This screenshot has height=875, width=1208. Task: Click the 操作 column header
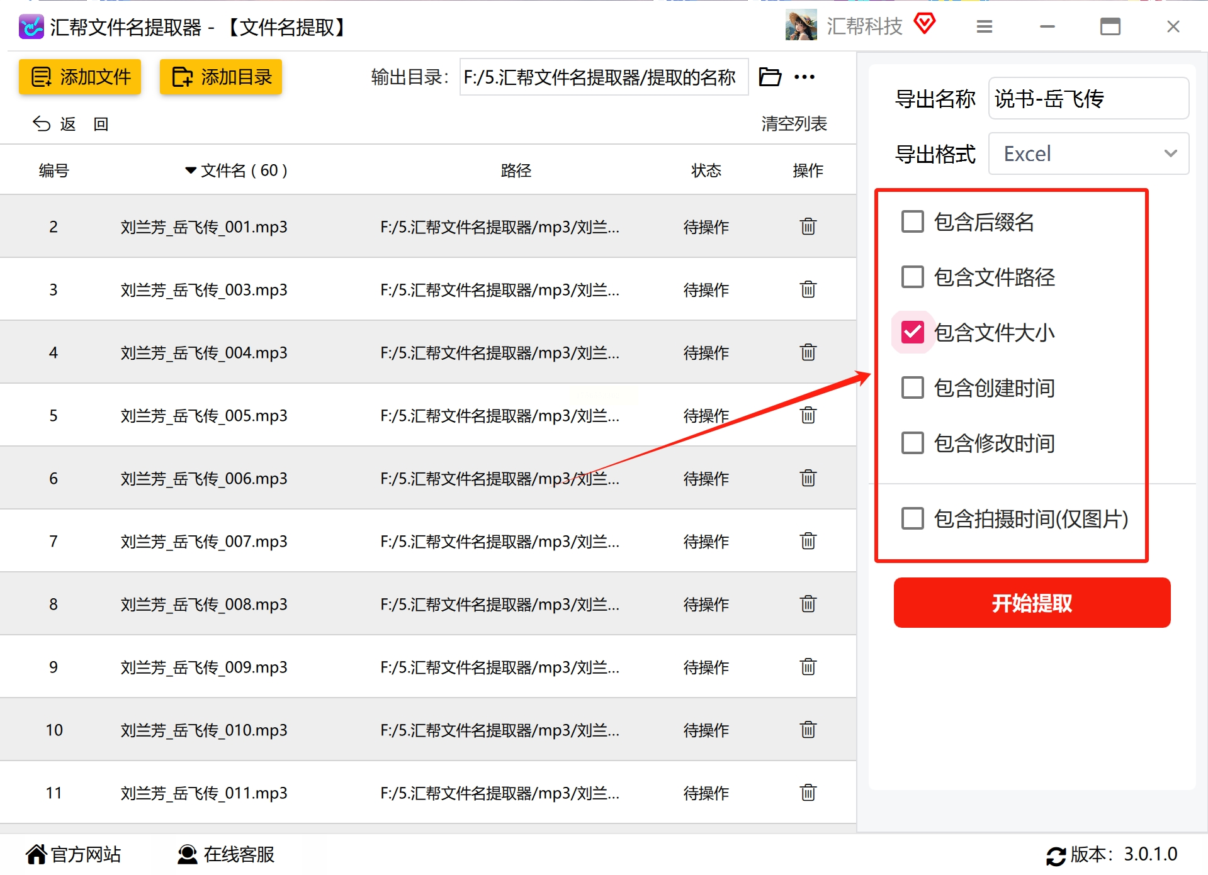pos(808,170)
